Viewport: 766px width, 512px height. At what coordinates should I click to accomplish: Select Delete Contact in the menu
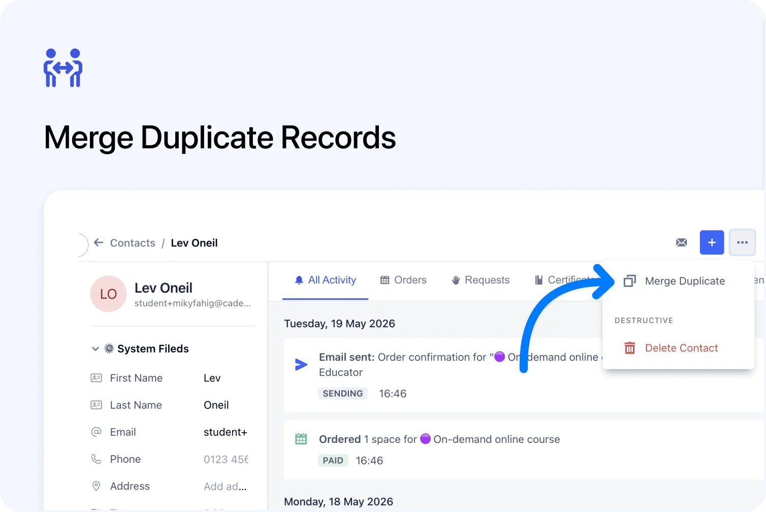pos(678,348)
